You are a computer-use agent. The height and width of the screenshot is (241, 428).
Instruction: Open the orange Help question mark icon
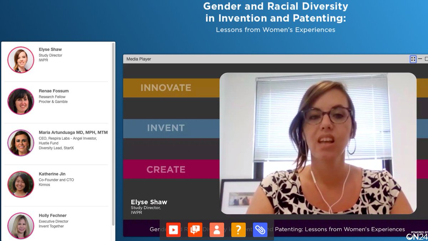239,230
